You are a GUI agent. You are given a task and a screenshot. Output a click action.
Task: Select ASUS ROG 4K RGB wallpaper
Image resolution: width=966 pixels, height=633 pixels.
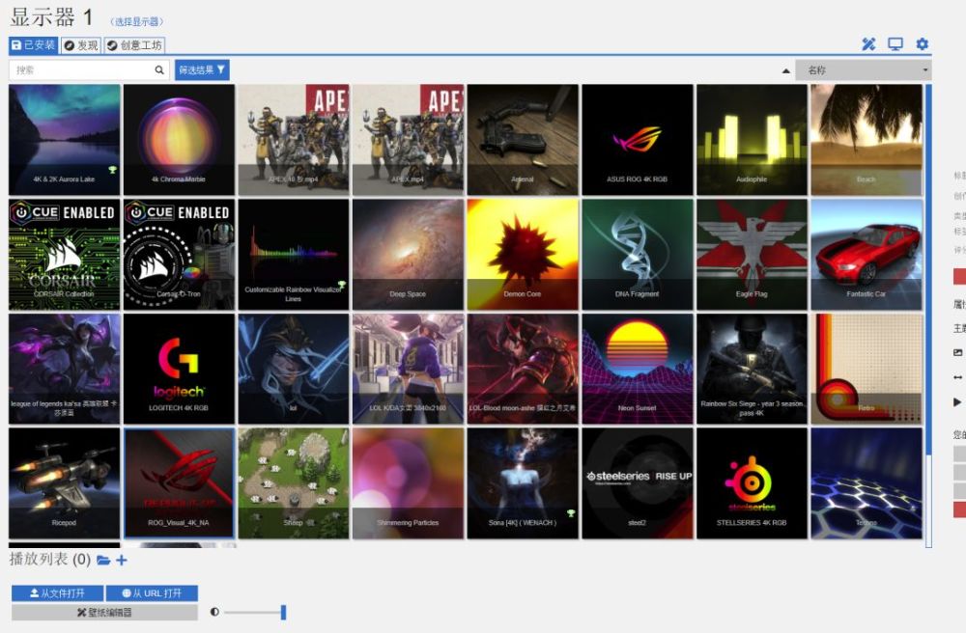[x=638, y=140]
